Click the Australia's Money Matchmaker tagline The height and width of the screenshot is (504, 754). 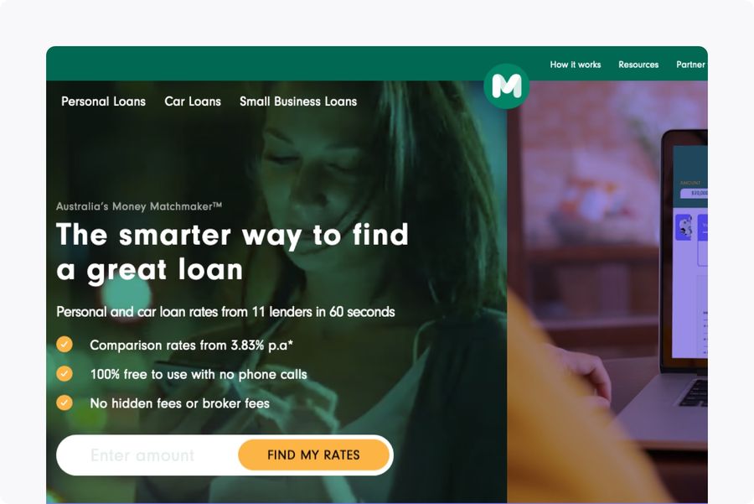[x=139, y=206]
